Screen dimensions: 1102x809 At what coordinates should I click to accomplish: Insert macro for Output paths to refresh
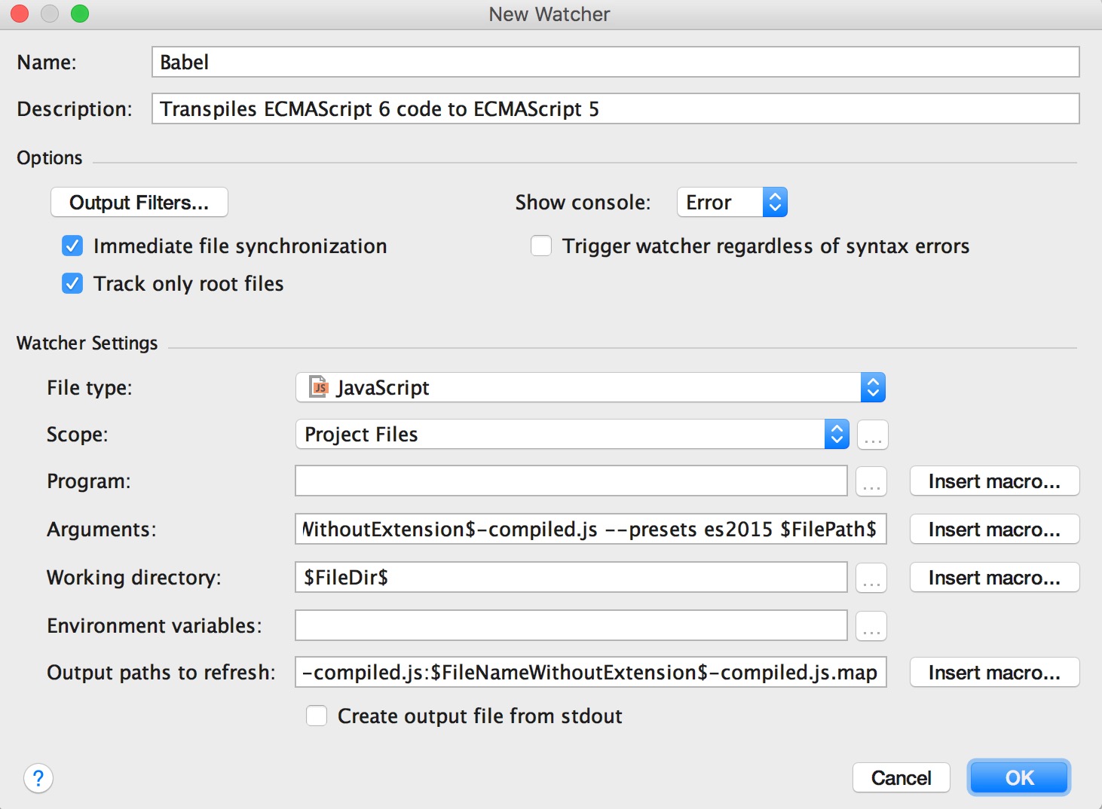994,673
